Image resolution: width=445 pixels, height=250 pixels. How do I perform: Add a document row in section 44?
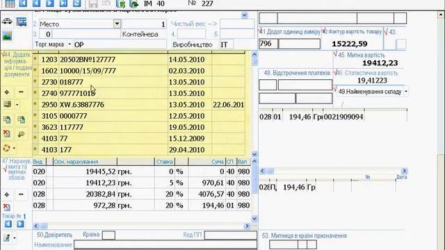click(7, 92)
